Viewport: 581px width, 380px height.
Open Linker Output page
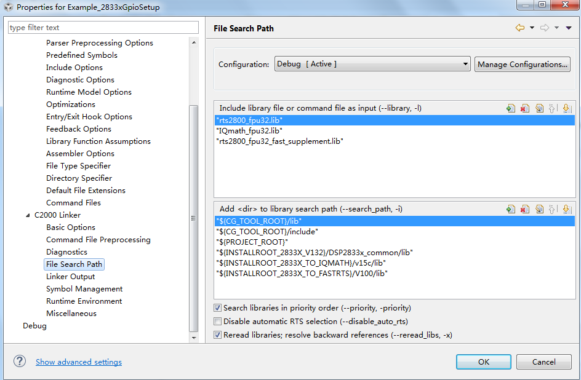(70, 277)
